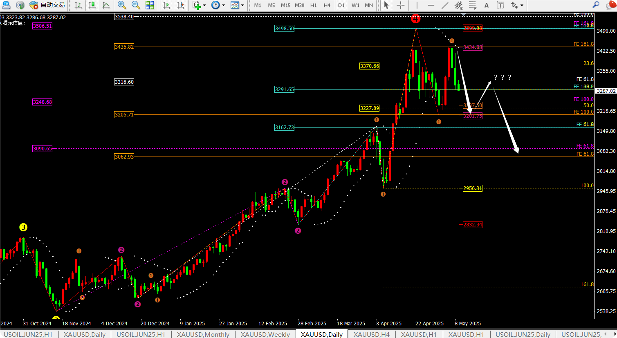The height and width of the screenshot is (338, 617).
Task: Set timeframe to H4
Action: coord(327,5)
